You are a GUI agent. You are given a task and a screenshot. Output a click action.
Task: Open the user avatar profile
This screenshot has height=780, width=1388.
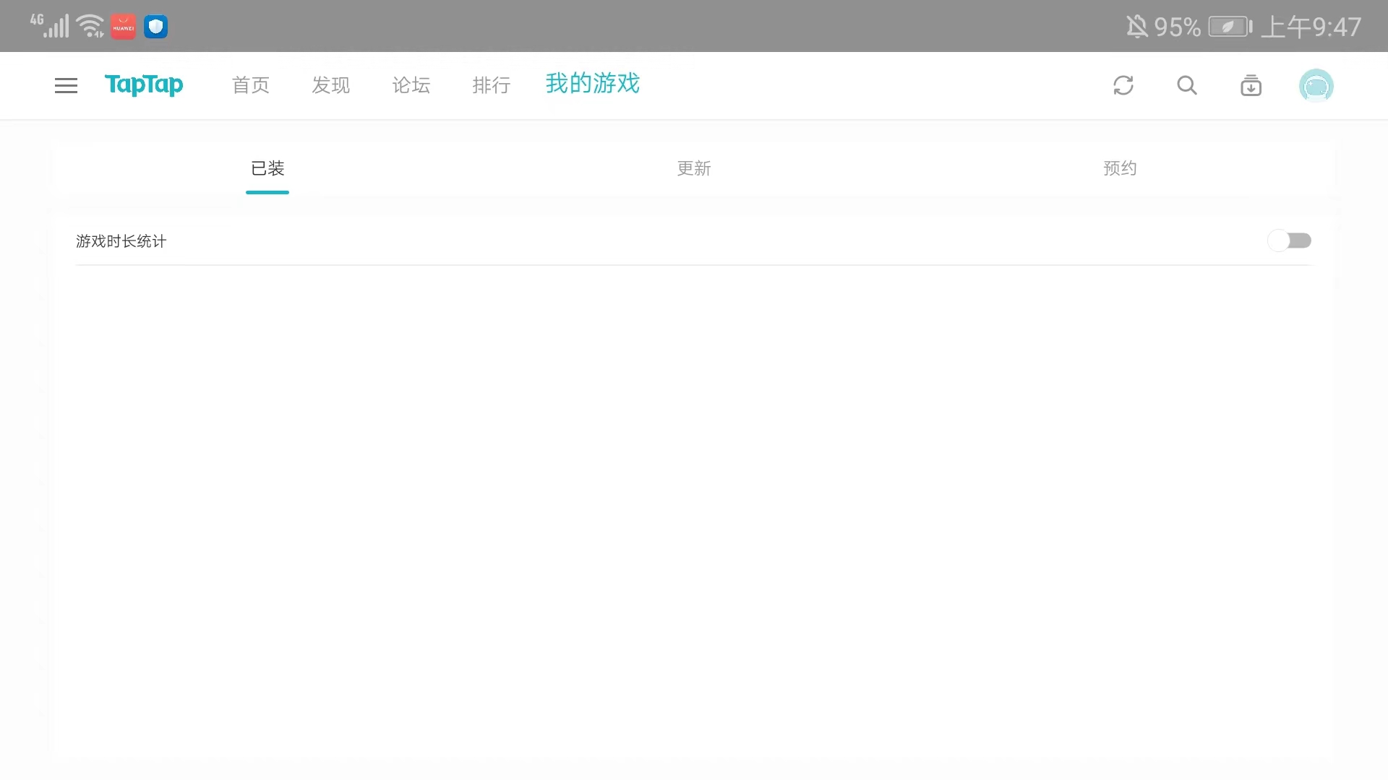click(x=1316, y=86)
